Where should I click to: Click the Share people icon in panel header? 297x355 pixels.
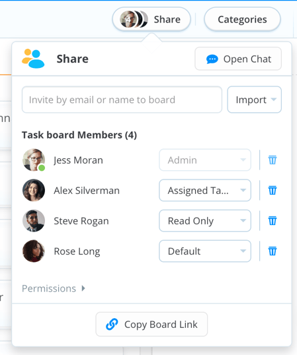(x=33, y=59)
